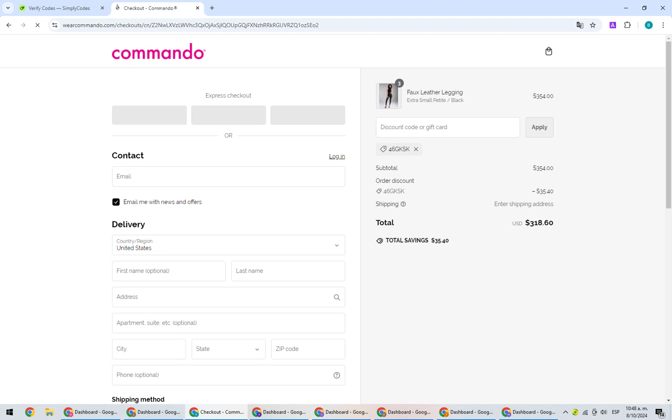Click the address search magnifier icon
The image size is (672, 420).
click(336, 297)
